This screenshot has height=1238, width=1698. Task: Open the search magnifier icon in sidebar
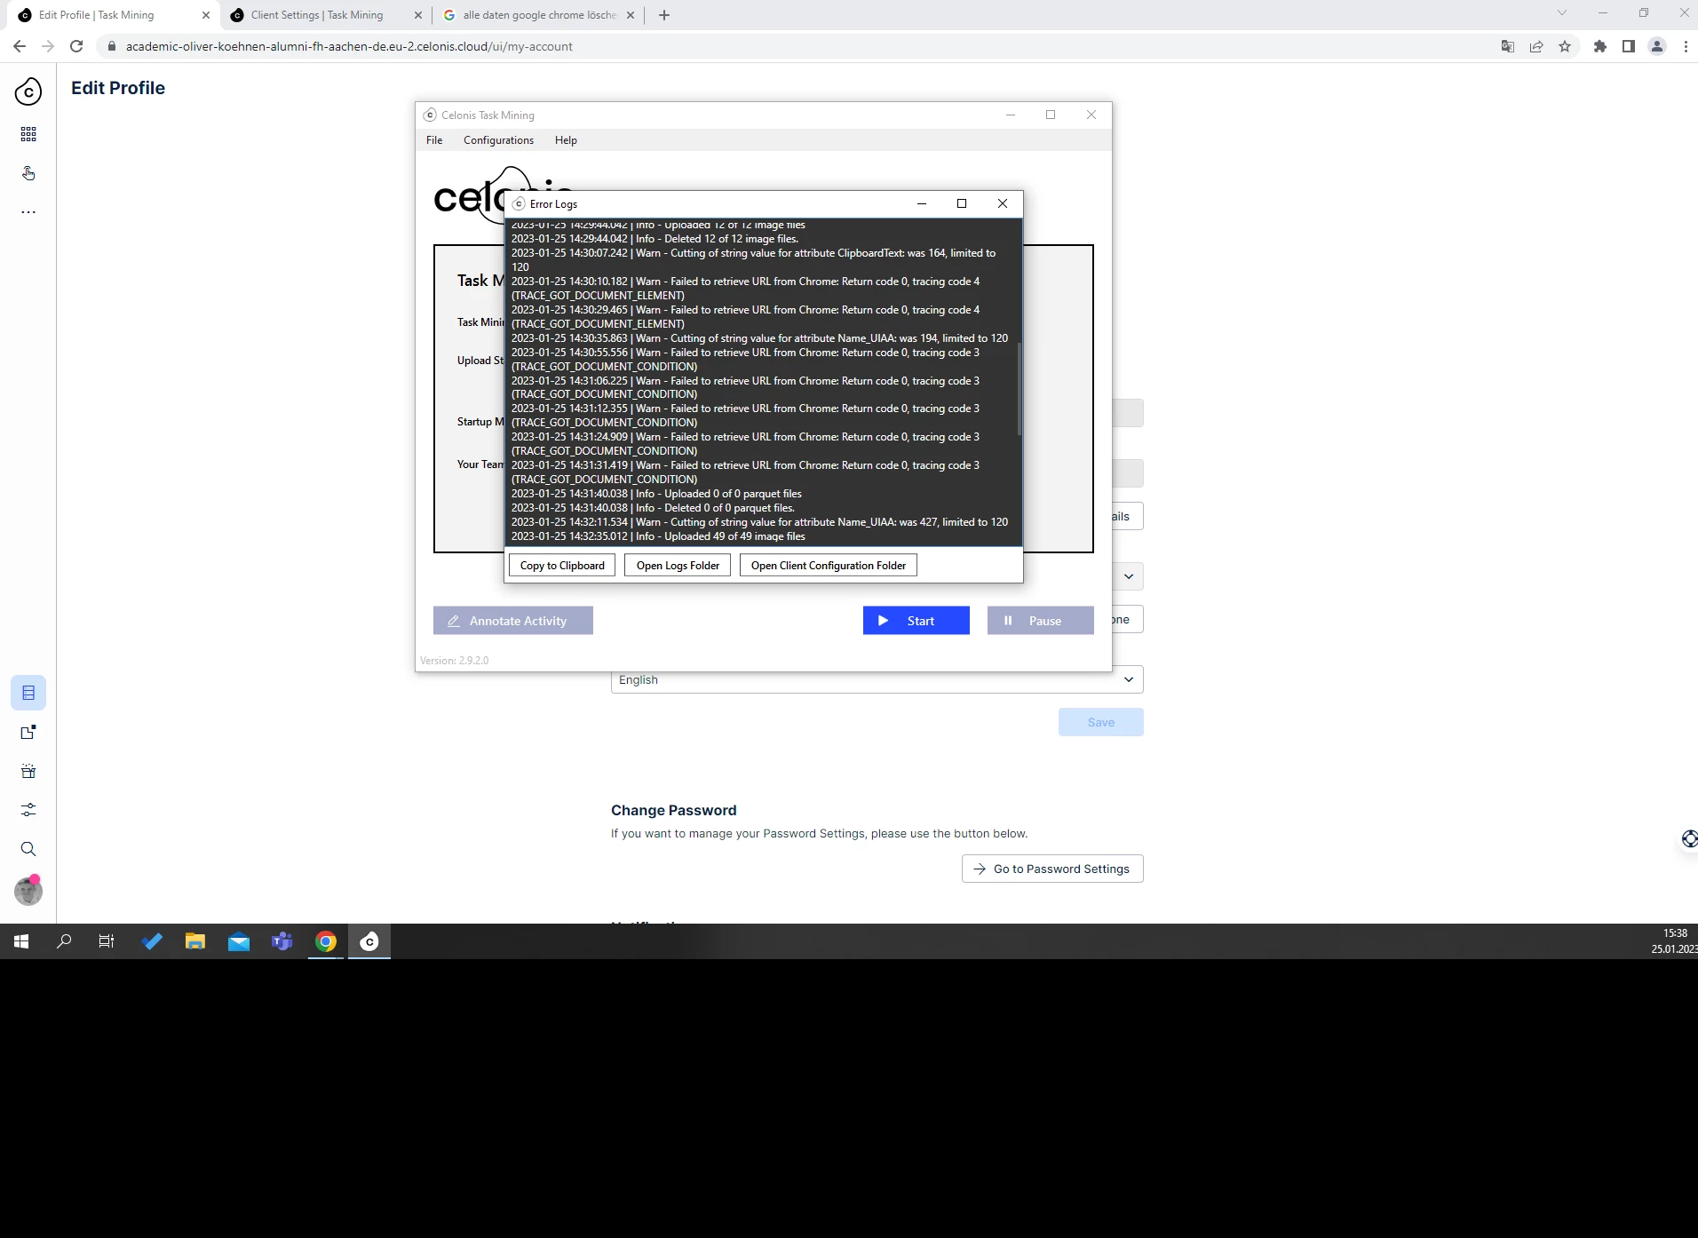click(x=28, y=849)
